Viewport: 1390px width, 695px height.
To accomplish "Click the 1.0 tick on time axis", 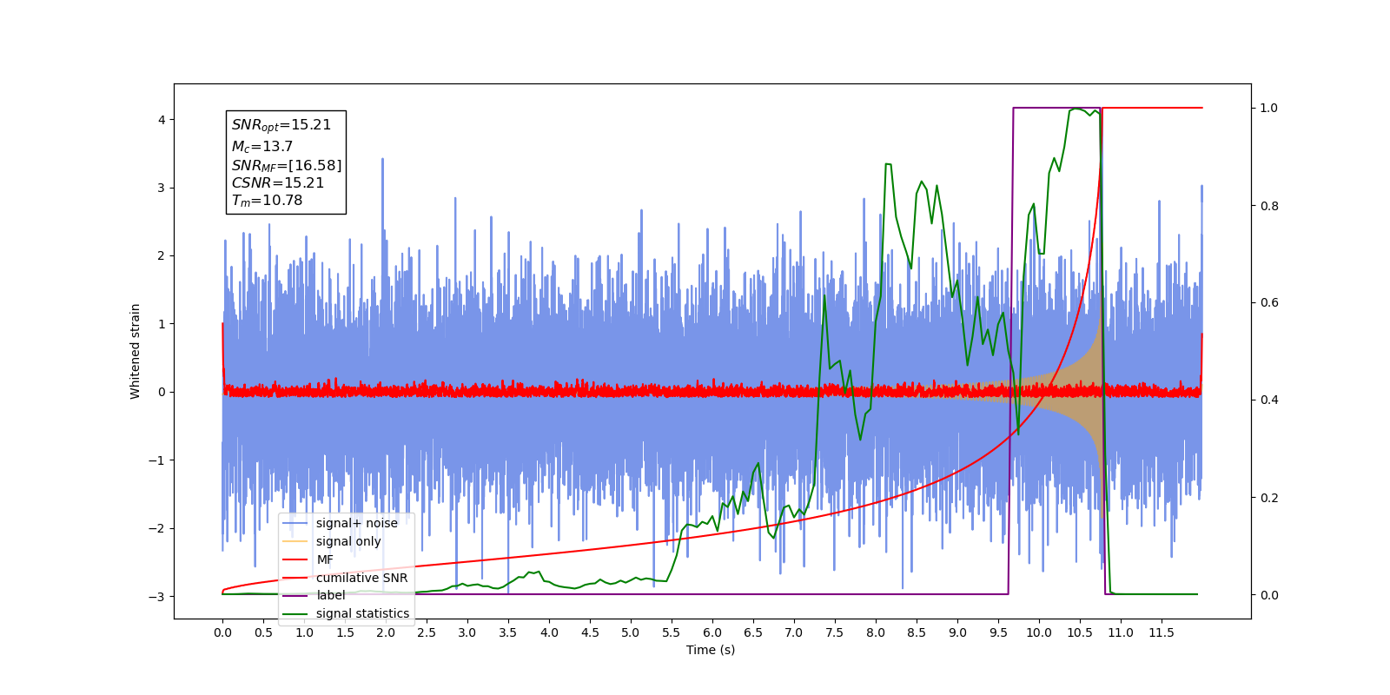I will pyautogui.click(x=304, y=632).
